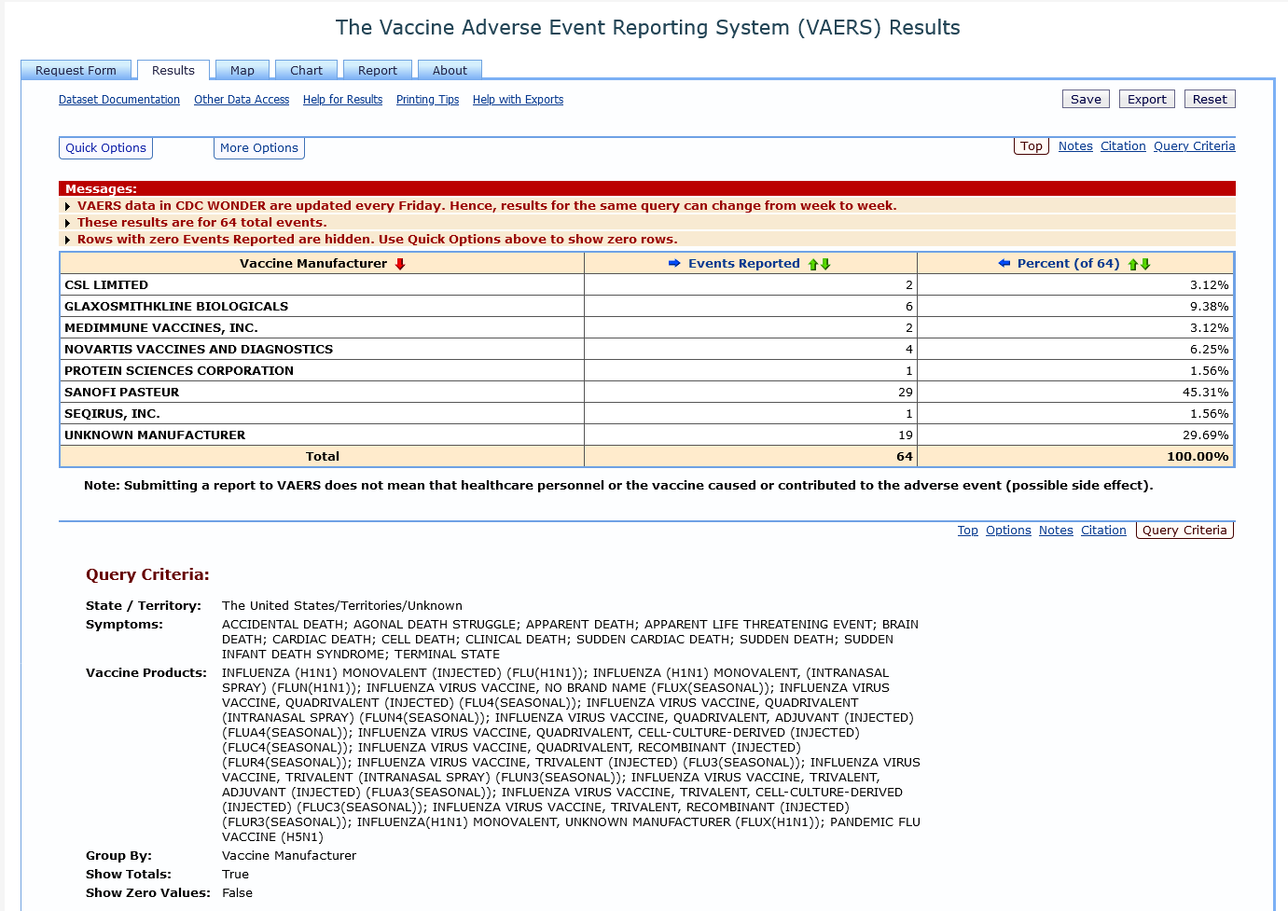Open Dataset Documentation link
Image resolution: width=1288 pixels, height=911 pixels.
[119, 100]
